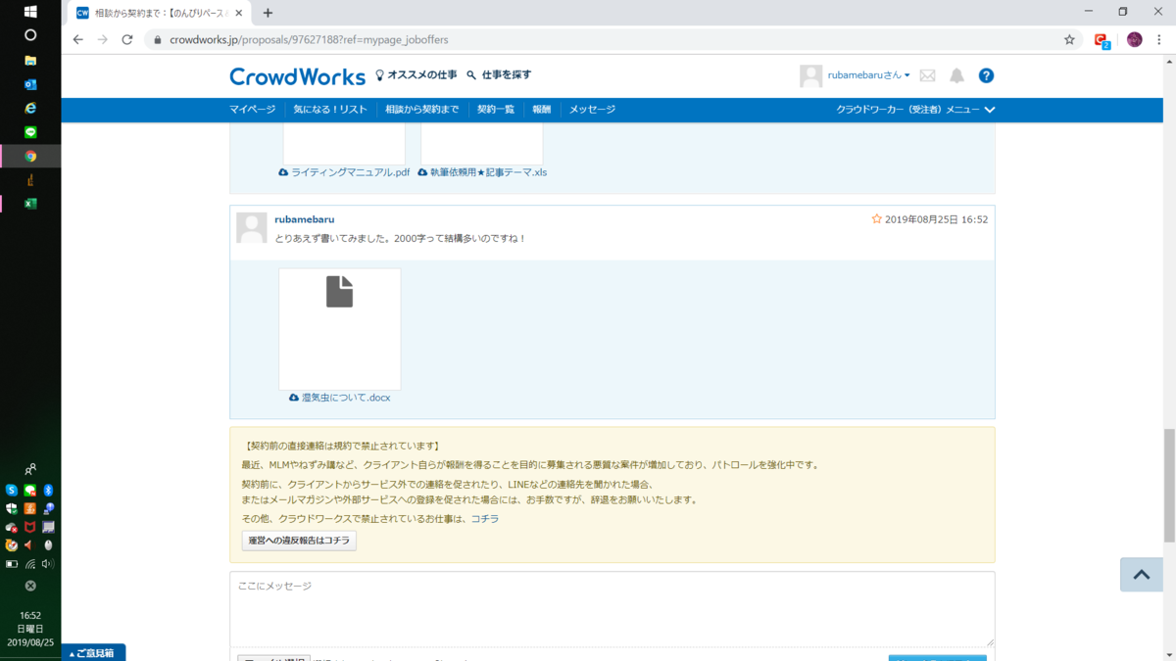Switch to Chrome in the taskbar
The image size is (1176, 661).
tap(30, 156)
